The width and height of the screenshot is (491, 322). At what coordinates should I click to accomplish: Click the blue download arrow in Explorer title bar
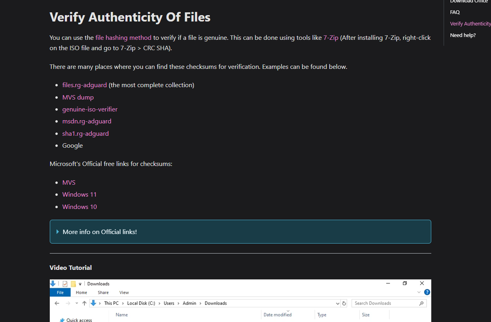tap(53, 284)
